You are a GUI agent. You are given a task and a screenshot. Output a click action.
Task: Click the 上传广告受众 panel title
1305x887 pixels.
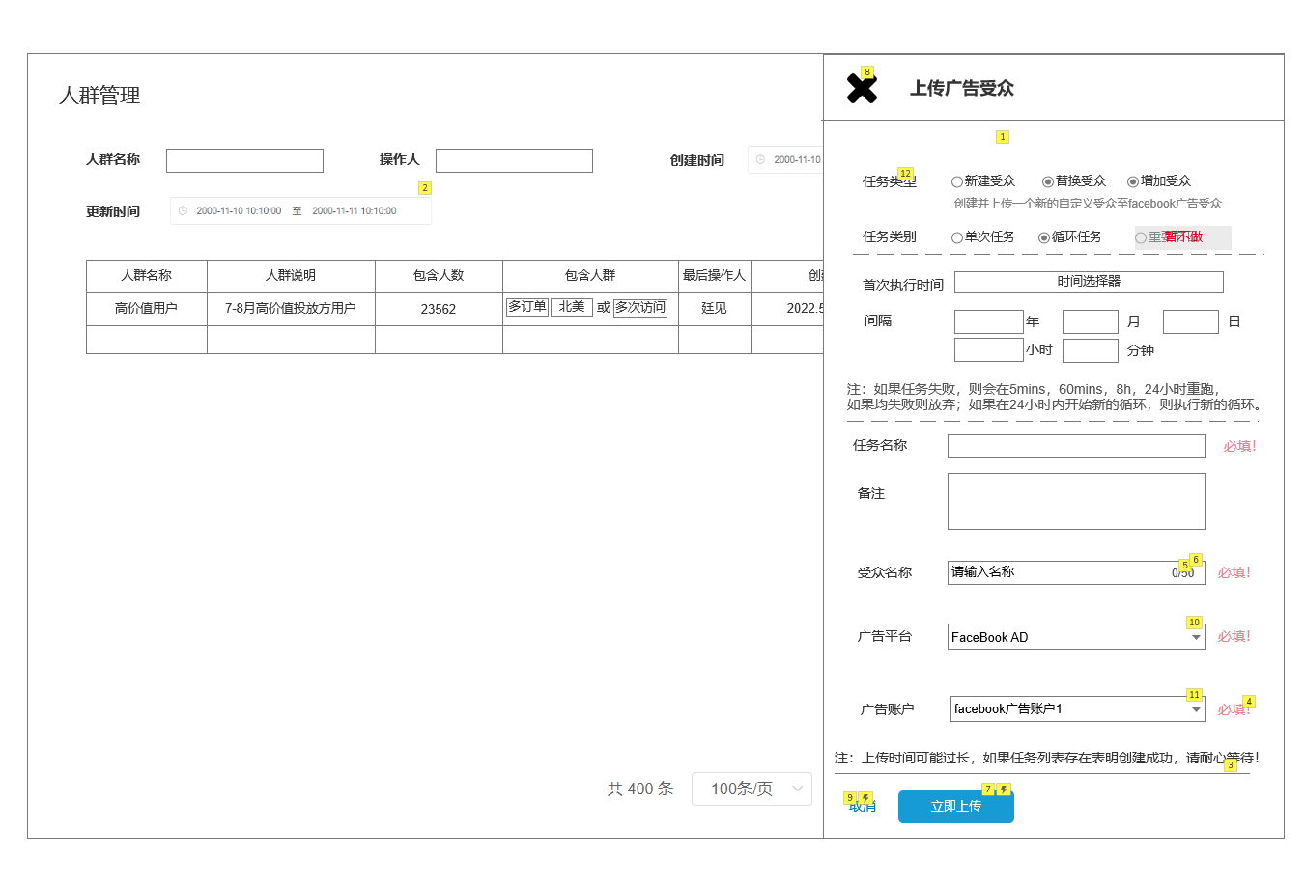click(x=962, y=88)
